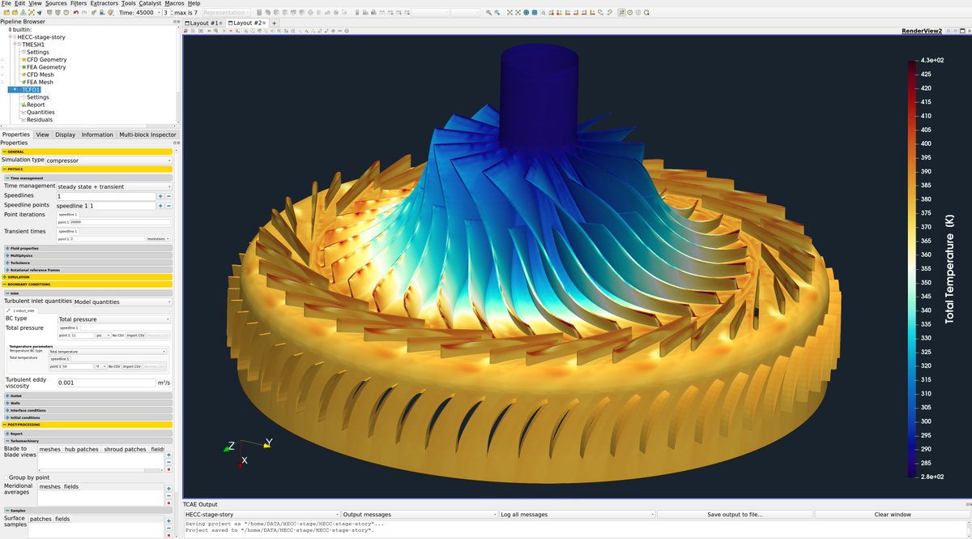The height and width of the screenshot is (539, 972).
Task: Open the Macros menu
Action: [174, 3]
